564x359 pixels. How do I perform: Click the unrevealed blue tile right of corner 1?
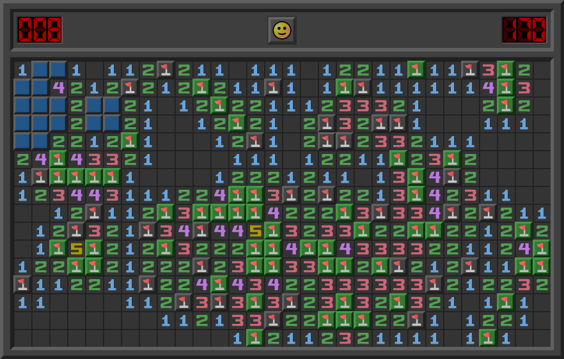click(40, 70)
